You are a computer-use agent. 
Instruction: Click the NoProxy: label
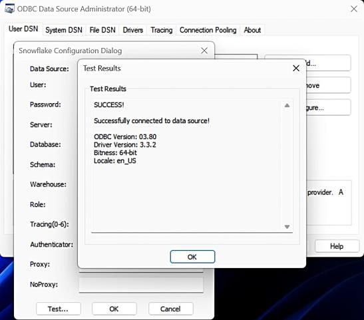click(44, 285)
